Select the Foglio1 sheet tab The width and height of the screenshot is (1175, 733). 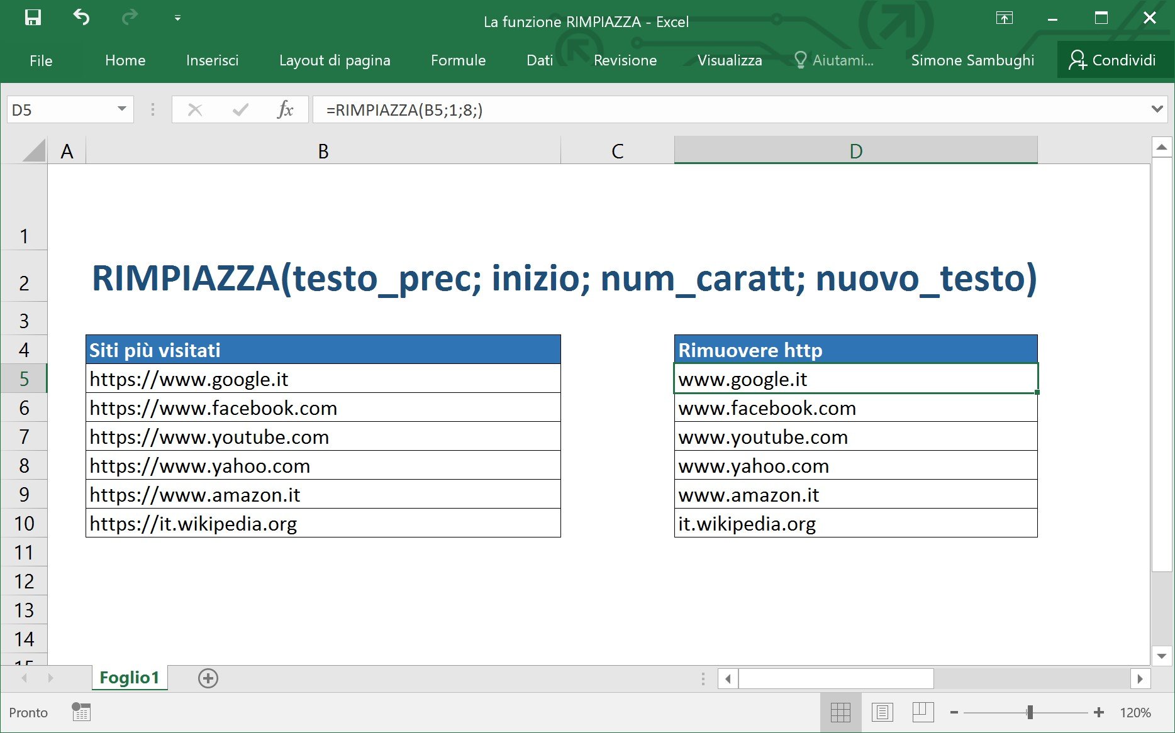coord(130,678)
